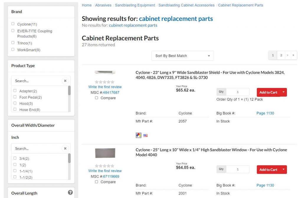Clear the Overall Width/Diameter search box

tap(65, 148)
